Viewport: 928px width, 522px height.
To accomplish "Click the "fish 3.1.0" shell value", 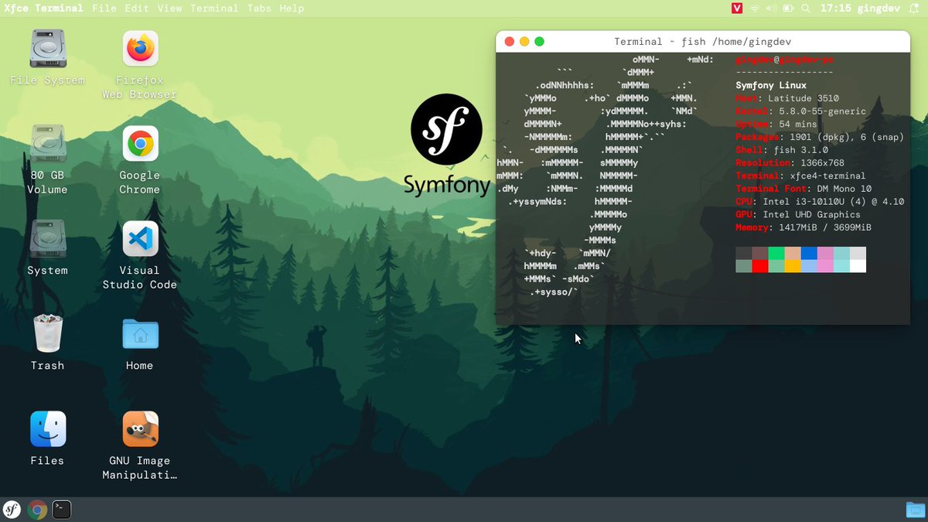I will 800,150.
